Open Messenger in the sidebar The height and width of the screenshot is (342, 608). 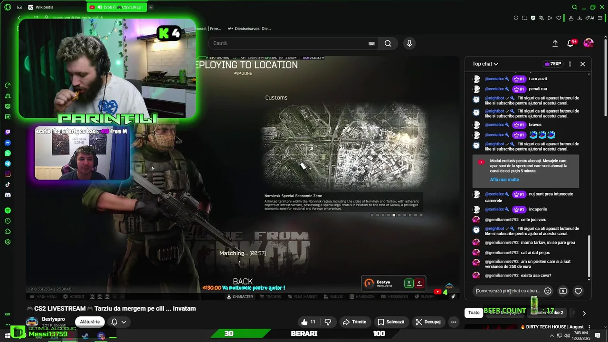[x=8, y=142]
